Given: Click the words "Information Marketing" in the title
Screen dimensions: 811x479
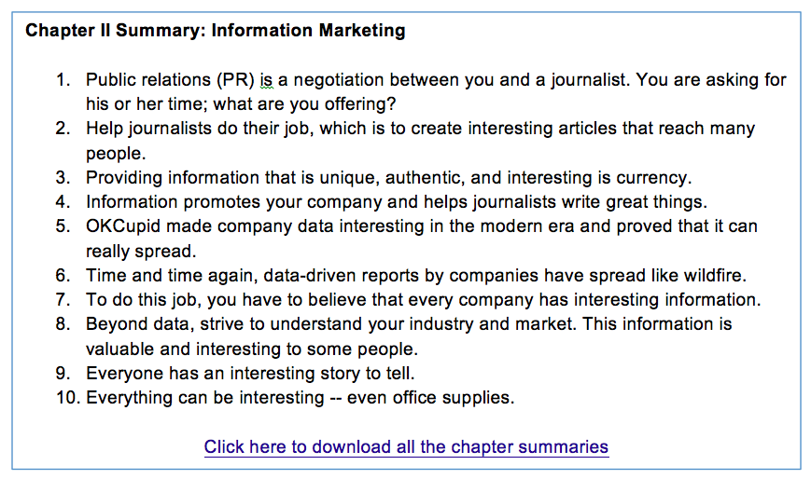Looking at the screenshot, I should pos(308,31).
